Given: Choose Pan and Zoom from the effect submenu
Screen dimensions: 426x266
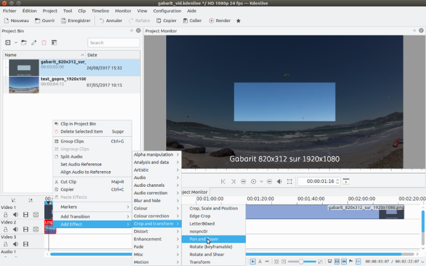Looking at the screenshot, I should (214, 239).
